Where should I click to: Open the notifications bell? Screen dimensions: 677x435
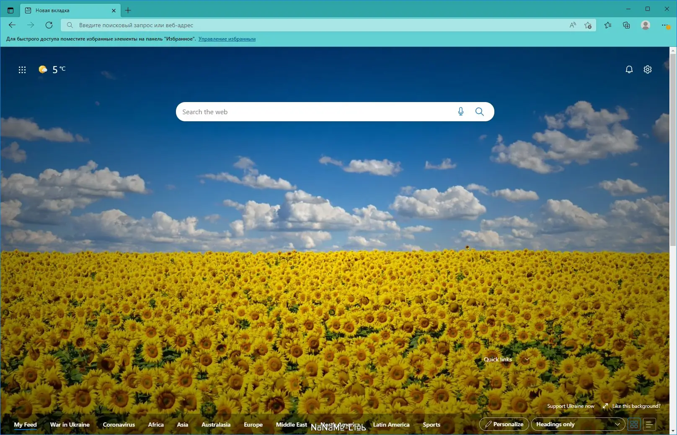[x=629, y=69]
